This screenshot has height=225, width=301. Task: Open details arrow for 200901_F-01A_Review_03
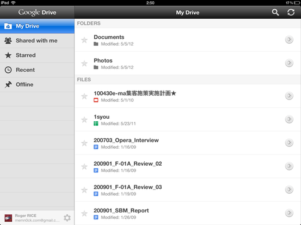(289, 189)
